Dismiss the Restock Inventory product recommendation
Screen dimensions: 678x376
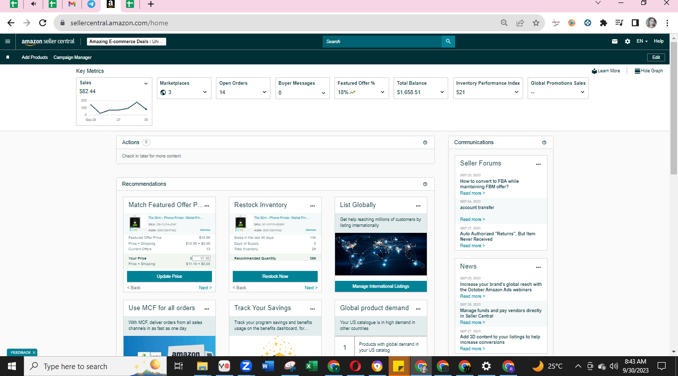311,230
